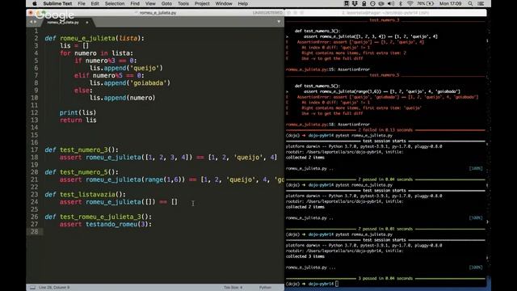The image size is (517, 291).
Task: Click 'collected 3 items' in terminal
Action: coord(305,256)
